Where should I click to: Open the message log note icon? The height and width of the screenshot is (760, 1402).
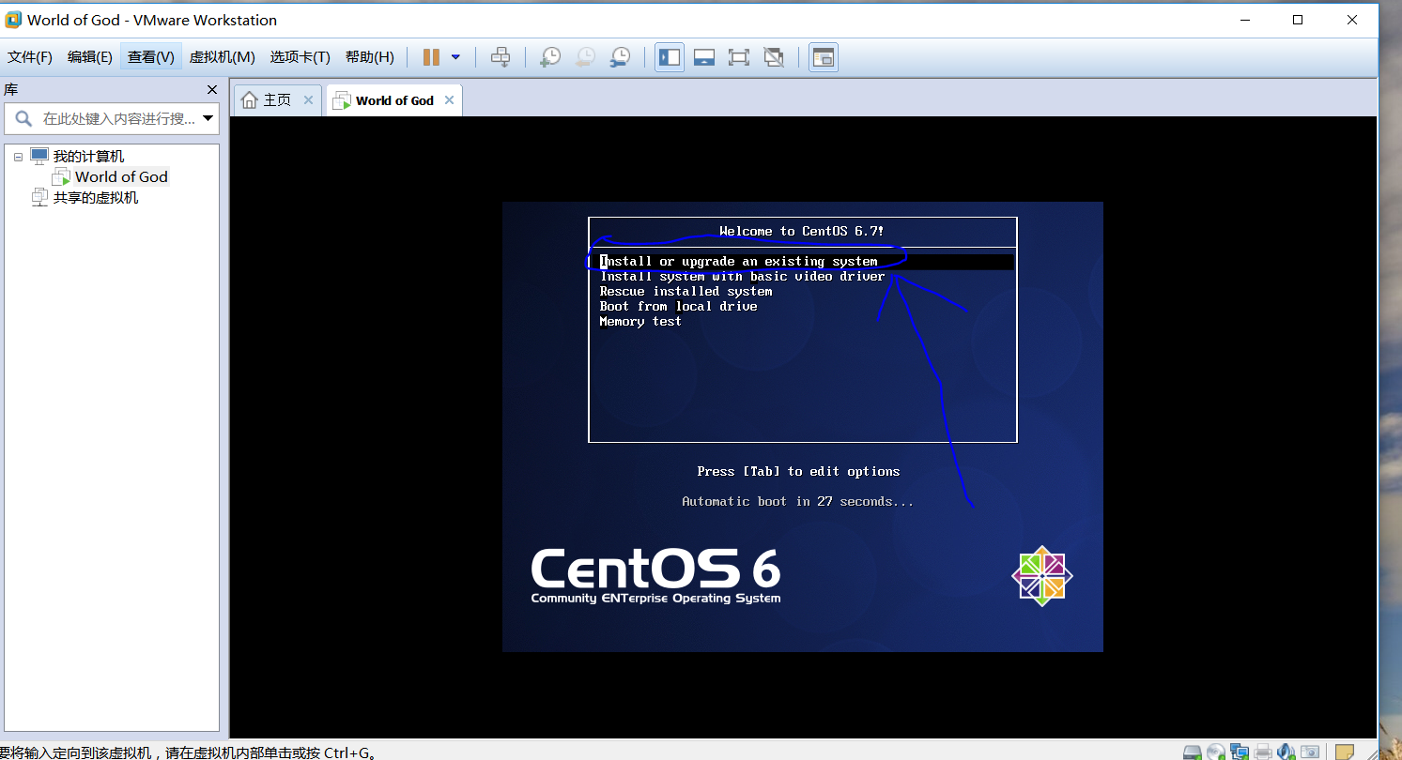[x=1345, y=752]
